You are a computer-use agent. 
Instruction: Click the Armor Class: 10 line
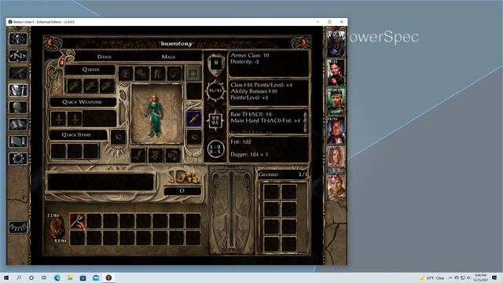250,55
